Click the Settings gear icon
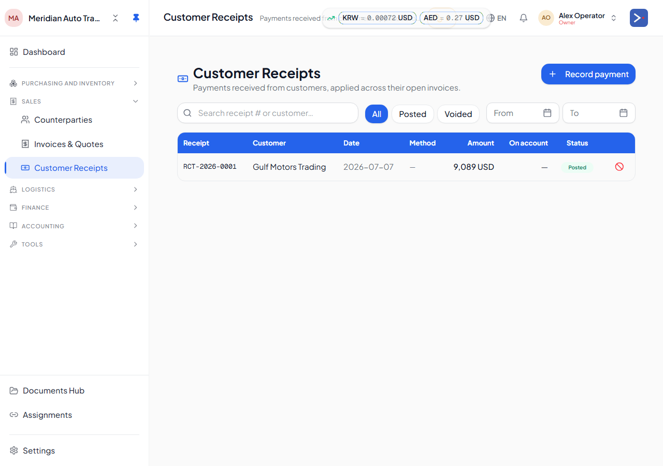The width and height of the screenshot is (663, 466). coord(14,450)
